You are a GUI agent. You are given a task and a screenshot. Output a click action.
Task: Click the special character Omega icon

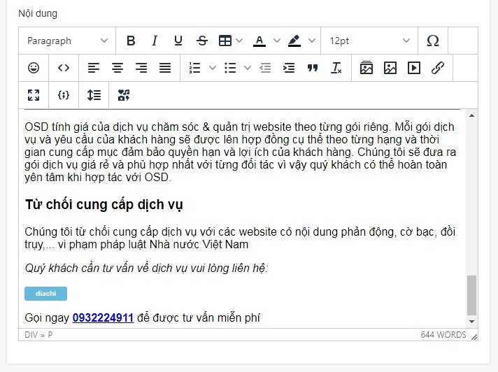[x=432, y=41]
